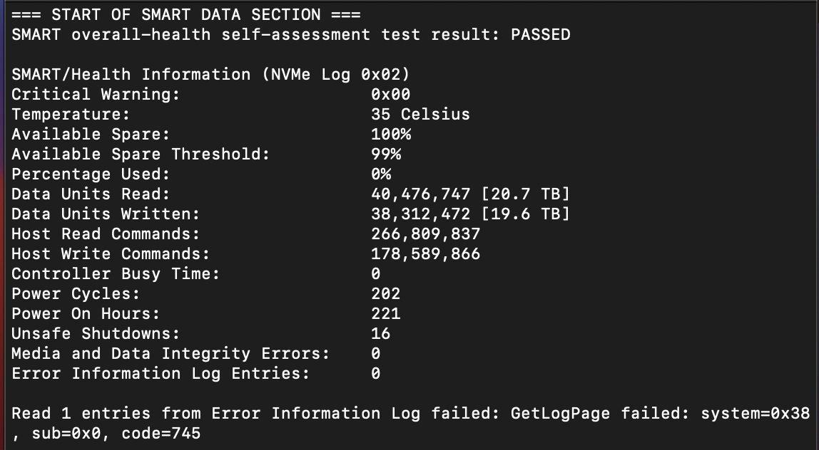Viewport: 819px width, 450px height.
Task: Click the PASSED self-assessment result text
Action: pyautogui.click(x=540, y=35)
